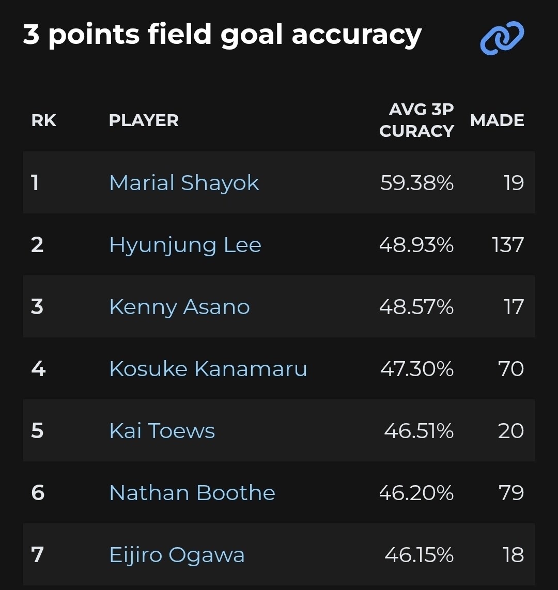Click the RK column header
The height and width of the screenshot is (590, 558).
[44, 120]
